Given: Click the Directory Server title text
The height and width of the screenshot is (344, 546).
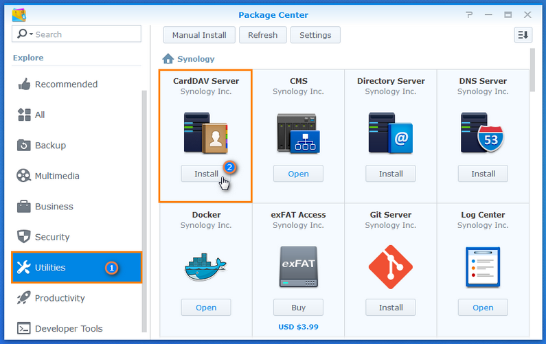Looking at the screenshot, I should tap(391, 81).
